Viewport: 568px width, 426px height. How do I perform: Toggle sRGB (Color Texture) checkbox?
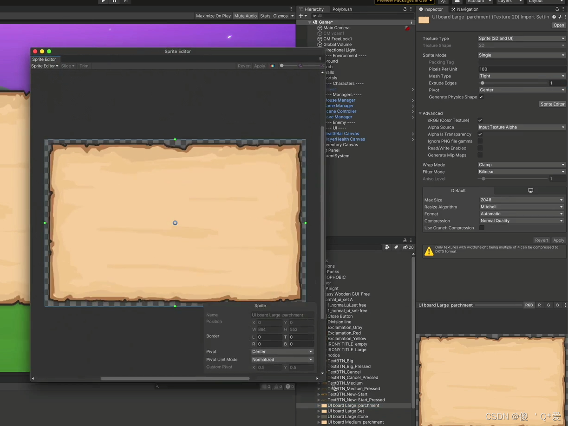(480, 120)
